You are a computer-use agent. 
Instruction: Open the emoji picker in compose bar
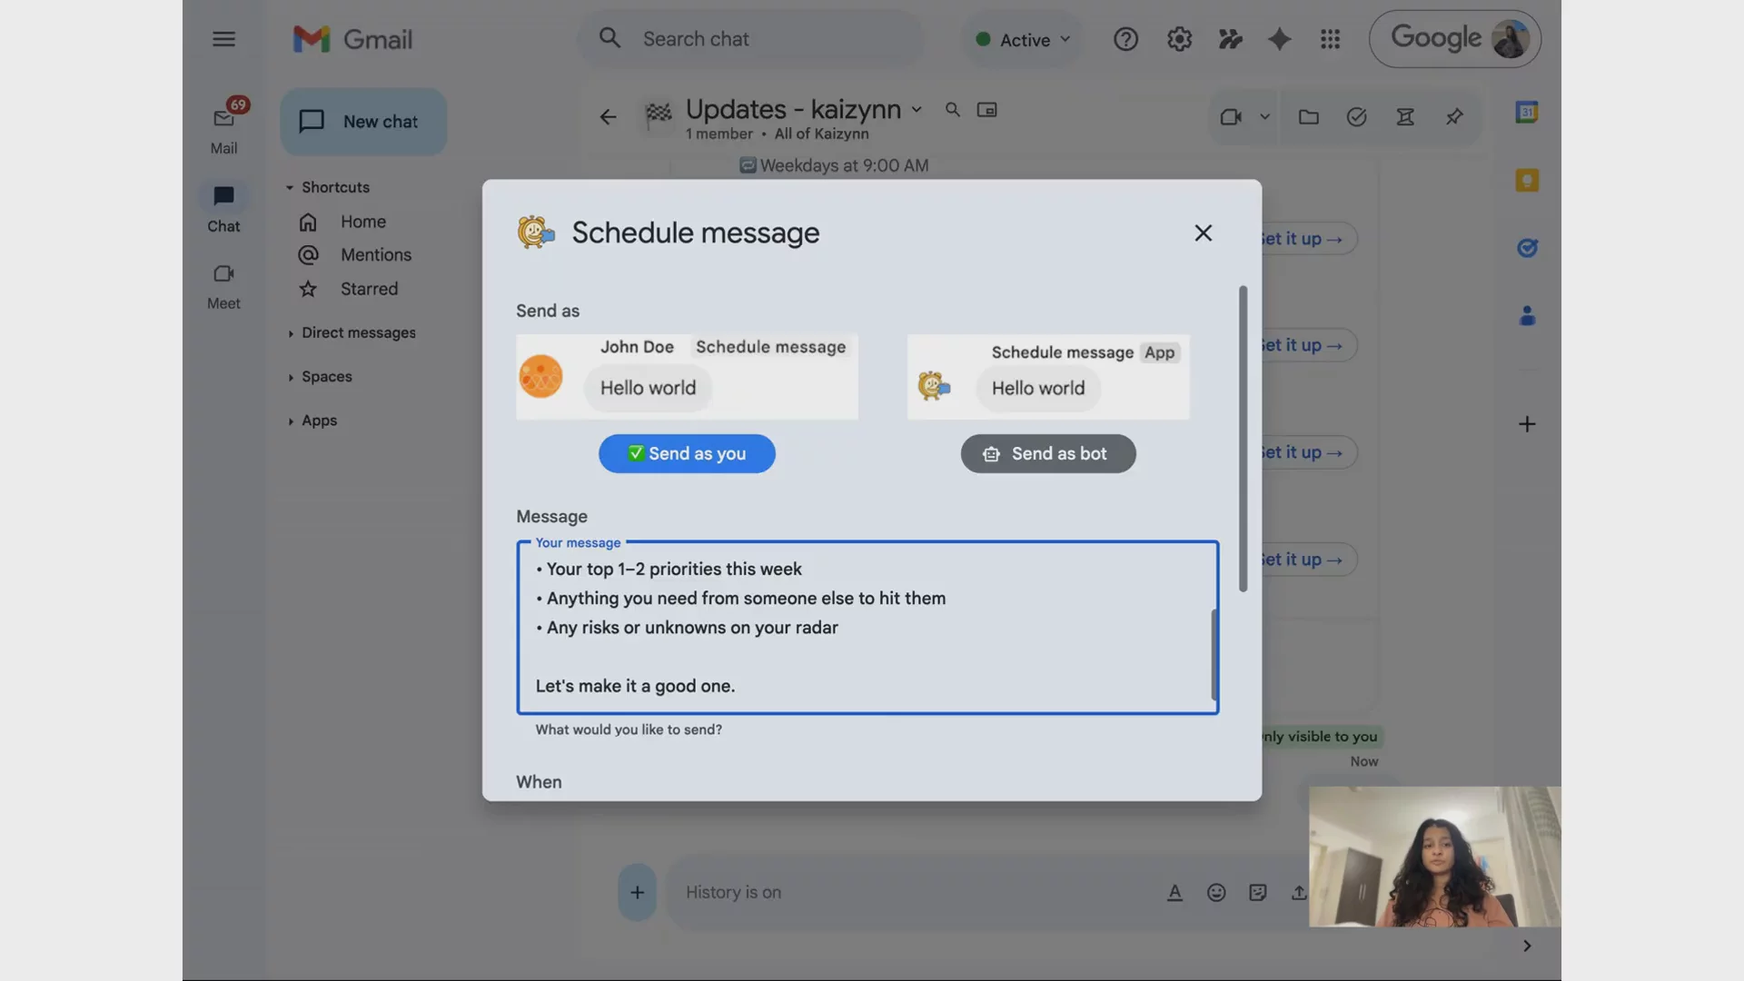pyautogui.click(x=1216, y=893)
